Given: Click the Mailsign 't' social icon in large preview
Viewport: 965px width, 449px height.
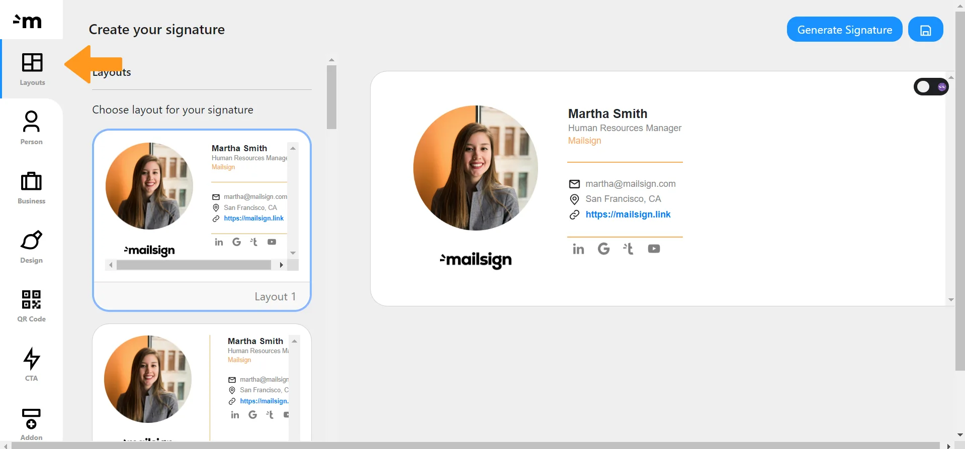Looking at the screenshot, I should [628, 249].
